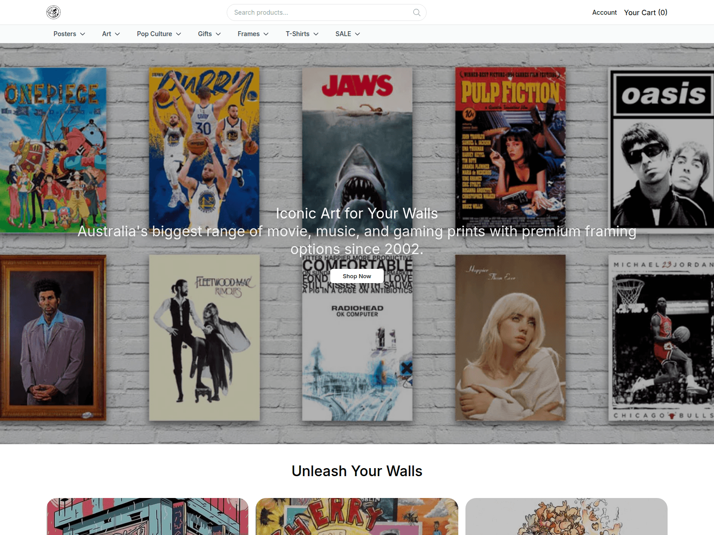This screenshot has width=714, height=535.
Task: Open the Pop Culture menu
Action: [x=159, y=34]
